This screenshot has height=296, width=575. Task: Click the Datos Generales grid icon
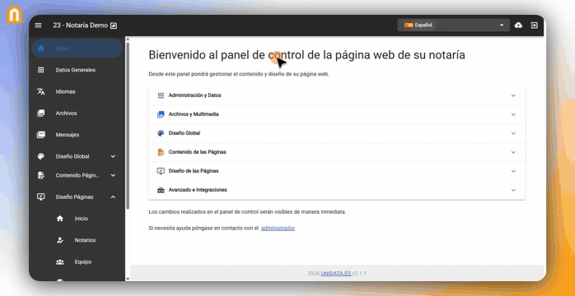pyautogui.click(x=40, y=70)
